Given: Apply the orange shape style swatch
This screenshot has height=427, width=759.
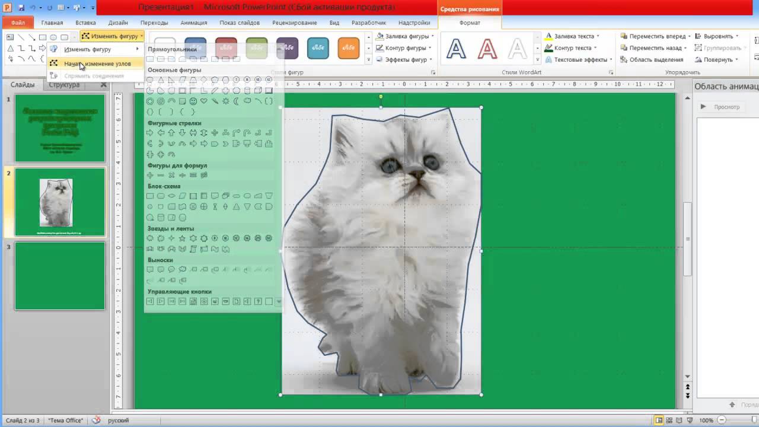Looking at the screenshot, I should coord(349,48).
